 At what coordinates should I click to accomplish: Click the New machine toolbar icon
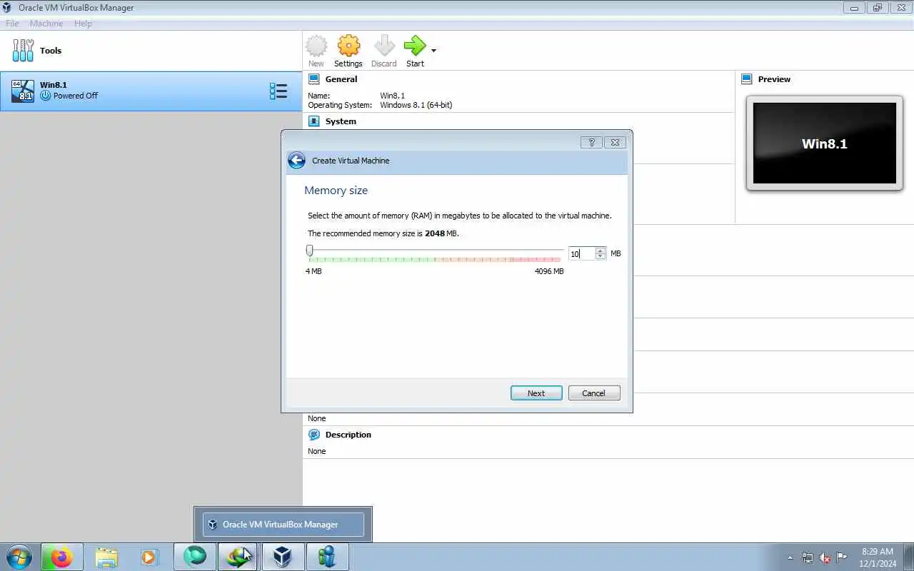click(316, 46)
